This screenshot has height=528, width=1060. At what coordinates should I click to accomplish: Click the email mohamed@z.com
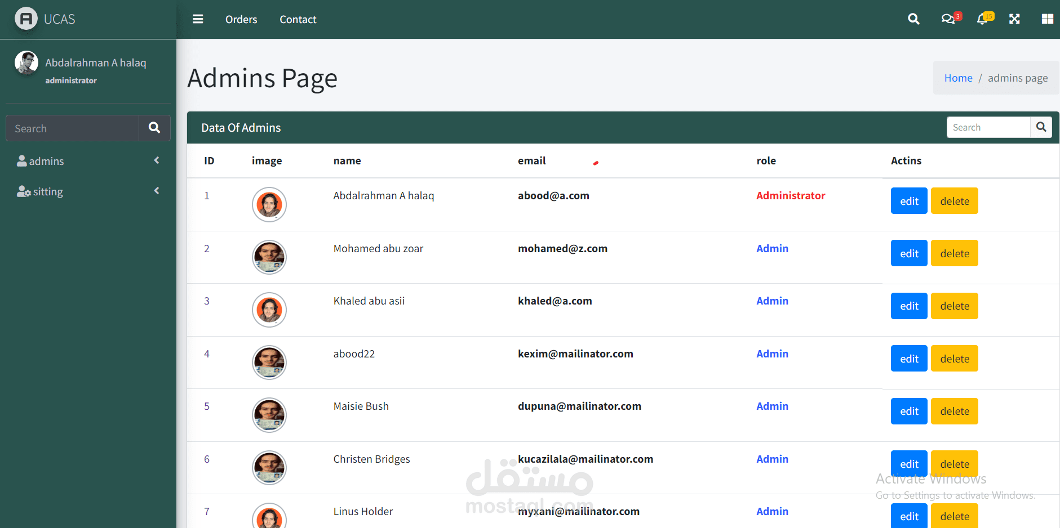point(562,248)
